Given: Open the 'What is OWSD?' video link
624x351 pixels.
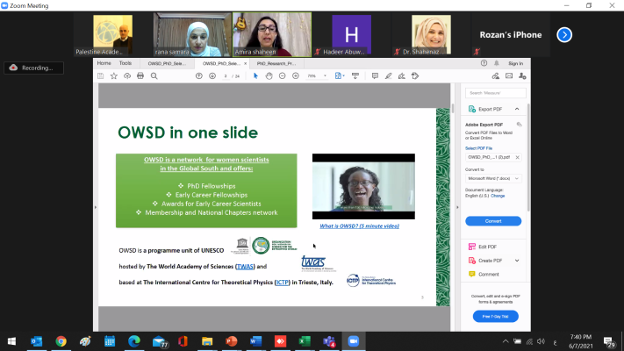Looking at the screenshot, I should point(363,226).
